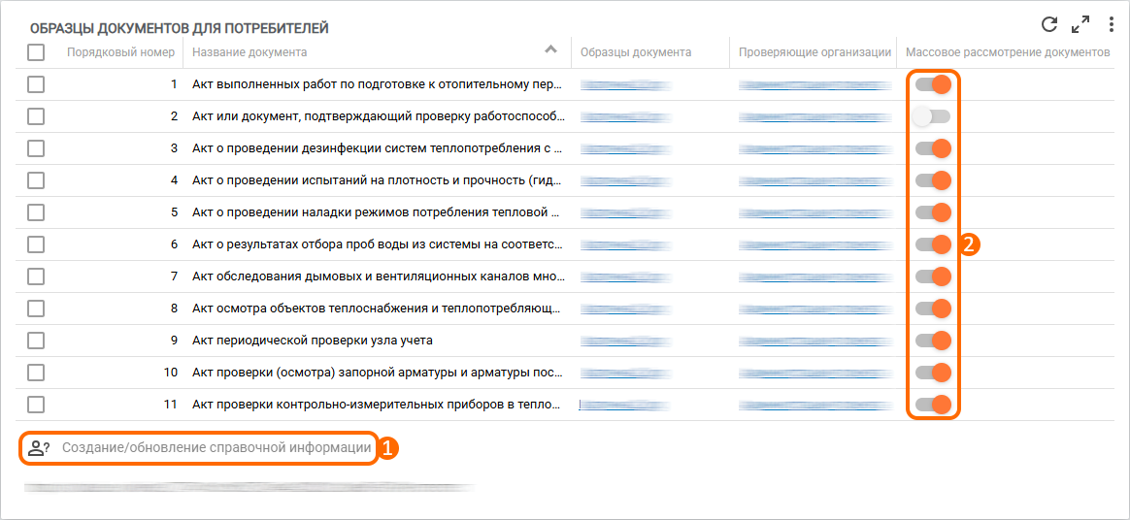1130x520 pixels.
Task: Enable the mass review toggle for row 2
Action: pyautogui.click(x=932, y=116)
